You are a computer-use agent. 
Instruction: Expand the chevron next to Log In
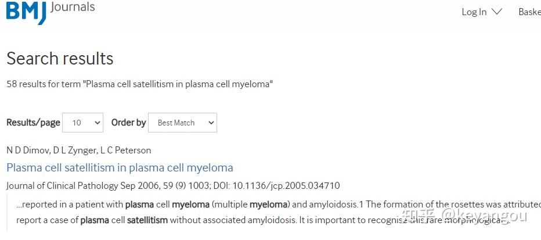pos(496,12)
